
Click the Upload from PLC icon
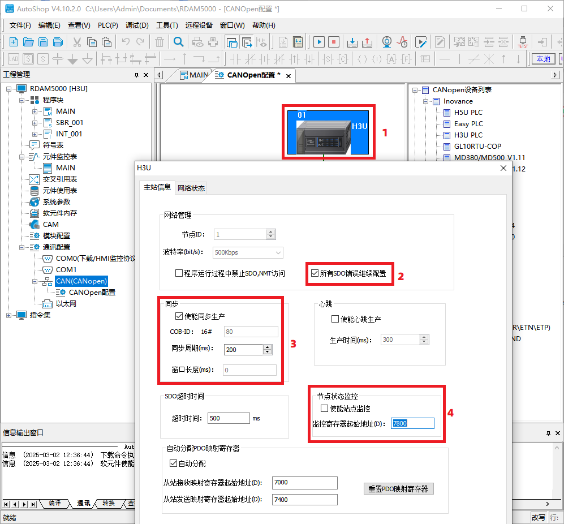[367, 42]
